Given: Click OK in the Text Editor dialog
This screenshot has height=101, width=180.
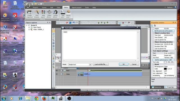Looking at the screenshot, I should coord(124,64).
